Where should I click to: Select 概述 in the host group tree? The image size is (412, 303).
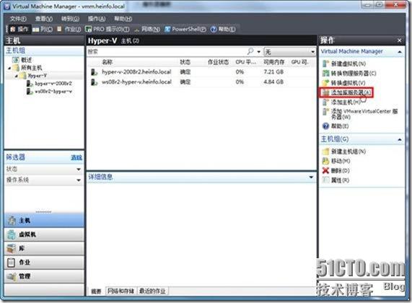[x=22, y=60]
